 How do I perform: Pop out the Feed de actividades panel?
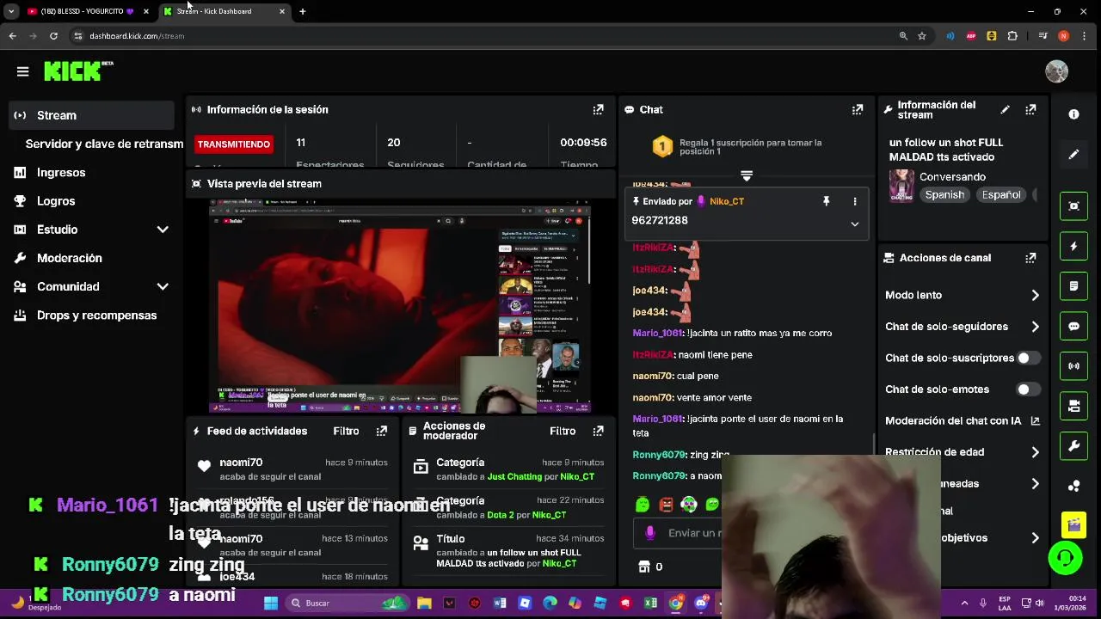pos(382,431)
